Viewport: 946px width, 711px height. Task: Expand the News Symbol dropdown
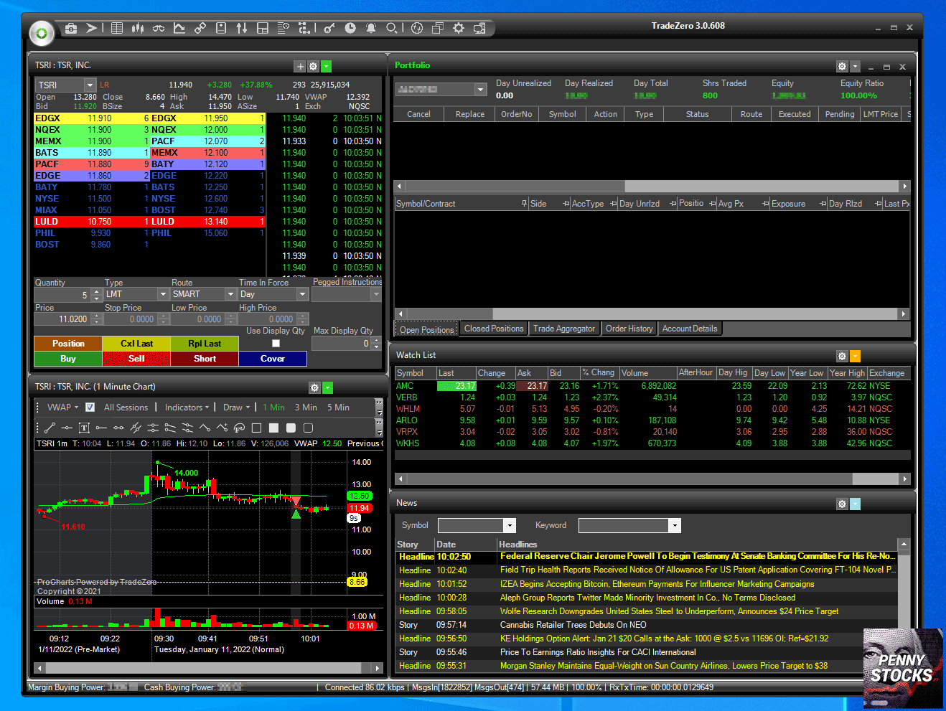click(510, 525)
